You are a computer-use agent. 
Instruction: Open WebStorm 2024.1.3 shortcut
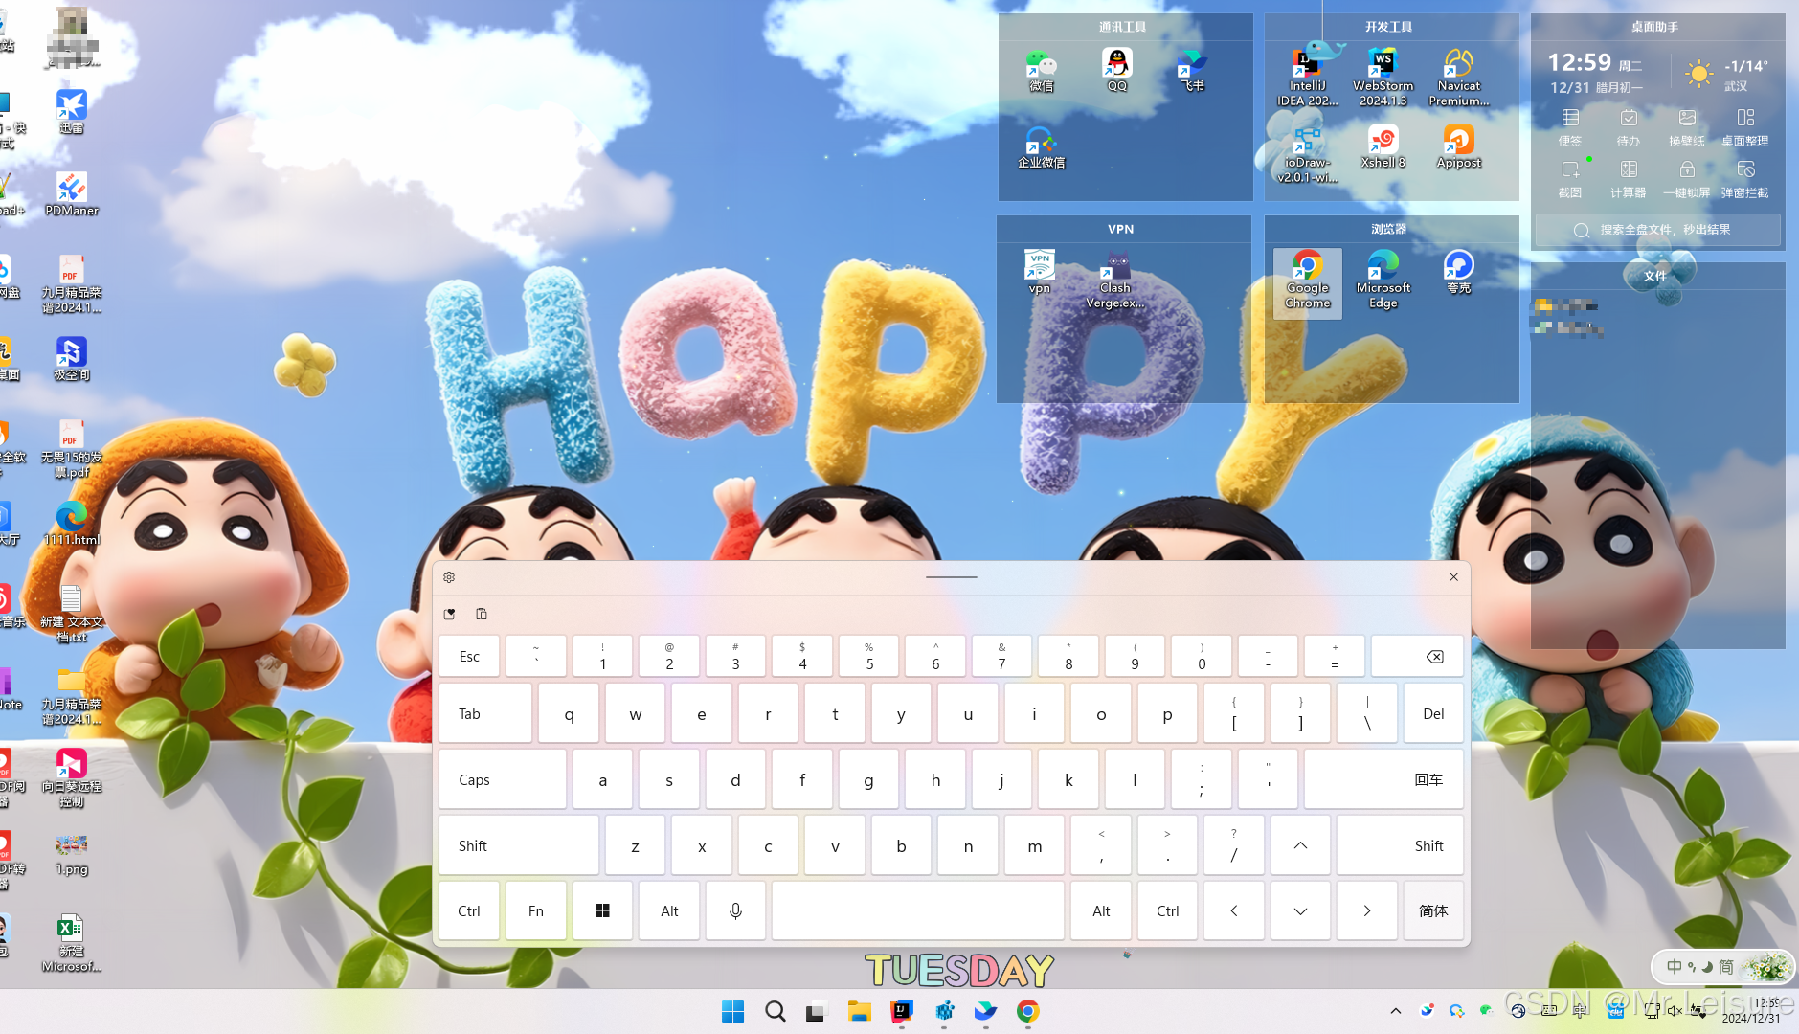tap(1383, 78)
